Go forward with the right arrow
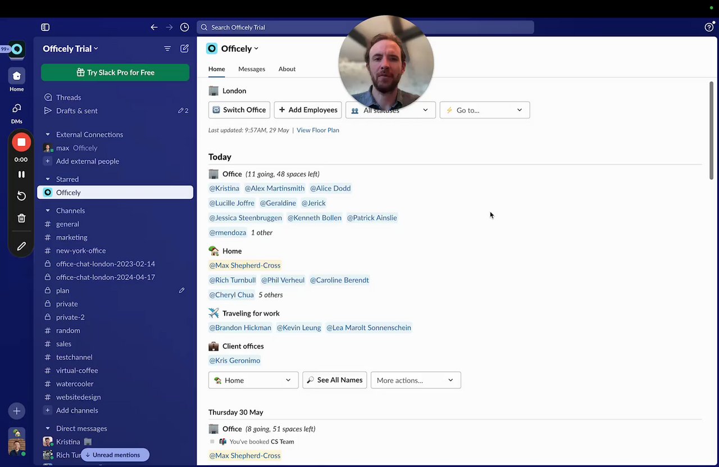Screen dimensions: 719x467 point(169,27)
